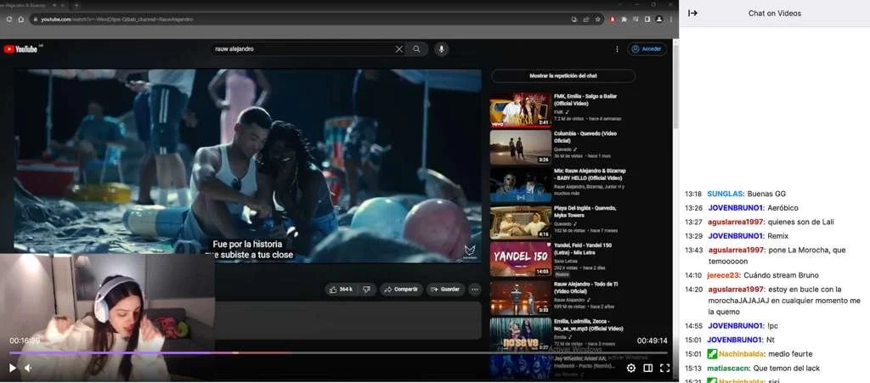The image size is (870, 383).
Task: Open more actions ellipsis beside Guardar
Action: 474,290
